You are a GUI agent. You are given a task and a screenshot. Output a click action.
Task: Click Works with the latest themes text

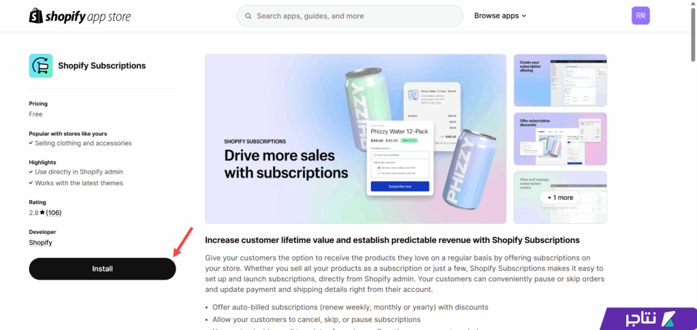(79, 183)
